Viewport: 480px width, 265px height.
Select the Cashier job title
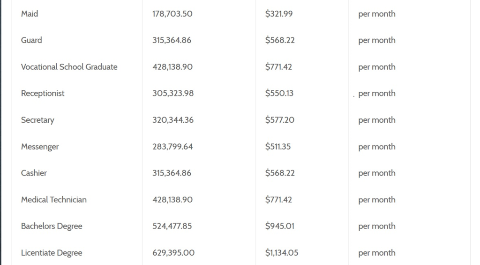pyautogui.click(x=34, y=173)
